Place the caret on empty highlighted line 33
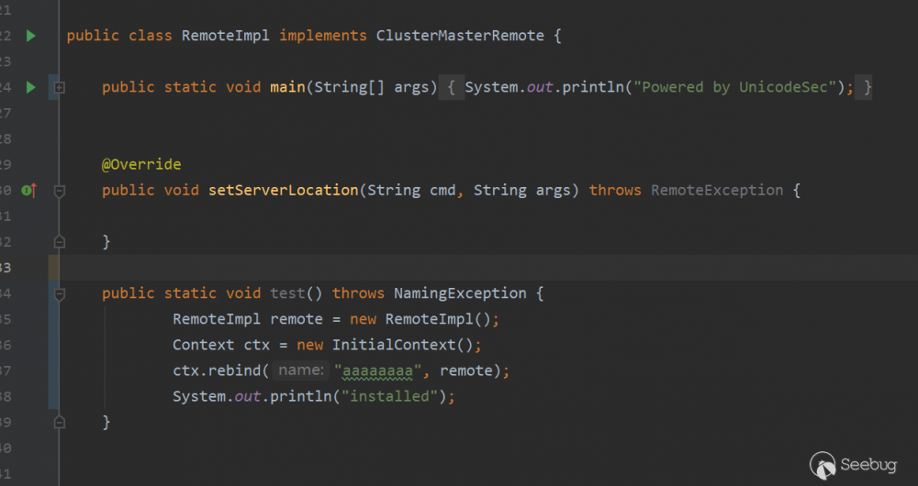 pos(488,267)
